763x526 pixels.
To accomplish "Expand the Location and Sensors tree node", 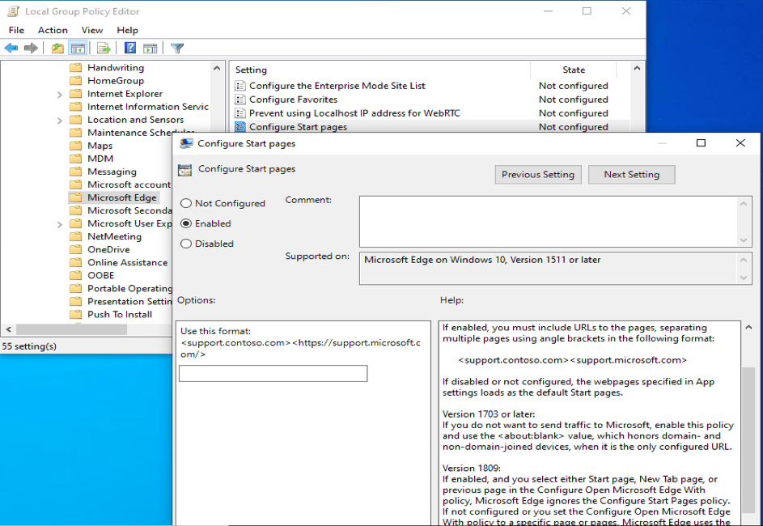I will (59, 121).
